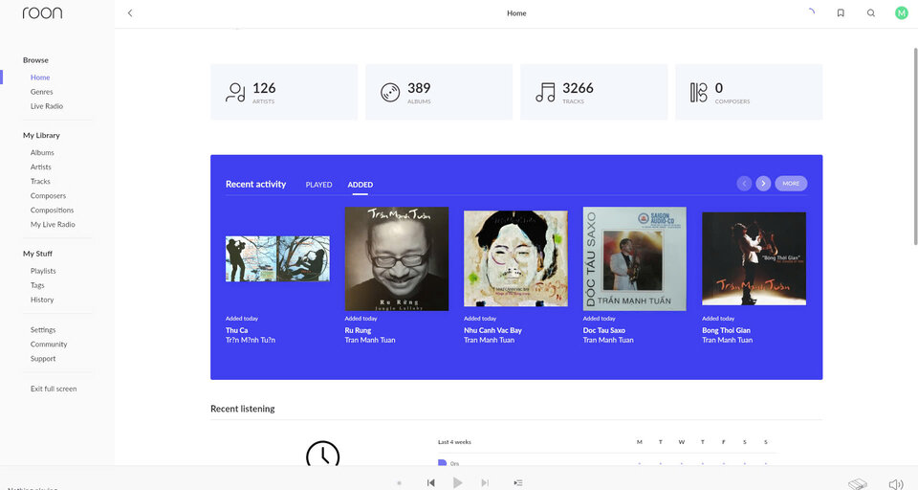Click Exit full screen in the sidebar
918x490 pixels.
(x=54, y=389)
